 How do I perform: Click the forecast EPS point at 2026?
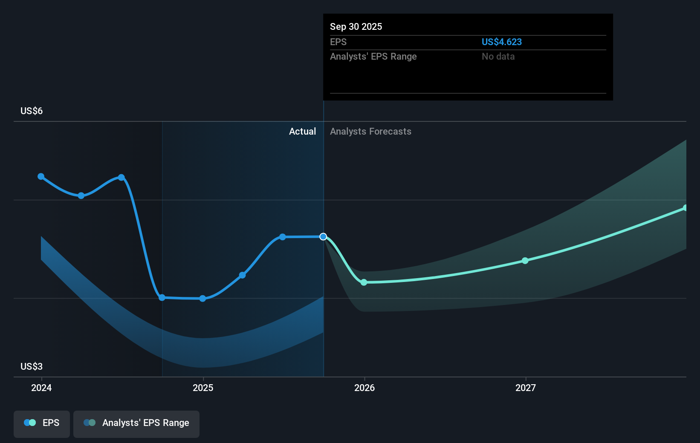[x=364, y=282]
